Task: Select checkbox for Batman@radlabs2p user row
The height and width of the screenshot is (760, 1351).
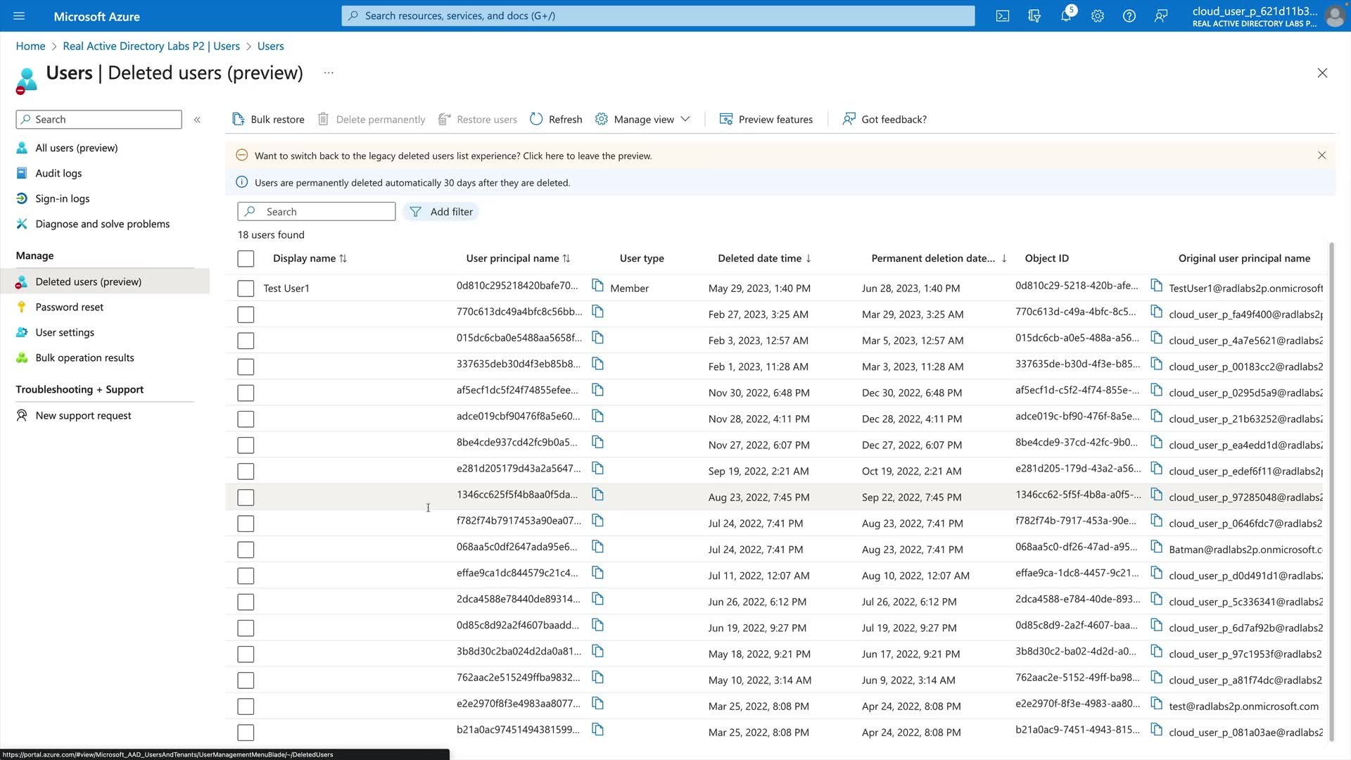Action: (246, 550)
